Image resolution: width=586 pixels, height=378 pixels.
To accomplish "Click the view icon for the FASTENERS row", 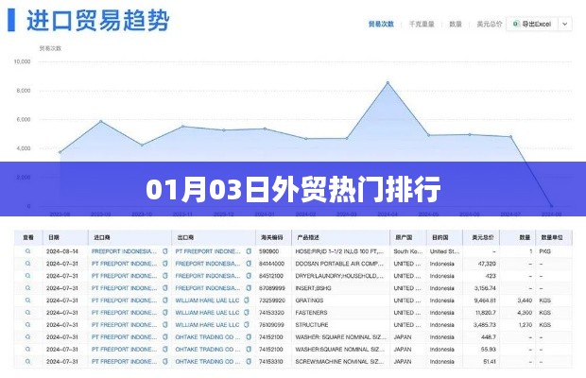I will [x=28, y=312].
